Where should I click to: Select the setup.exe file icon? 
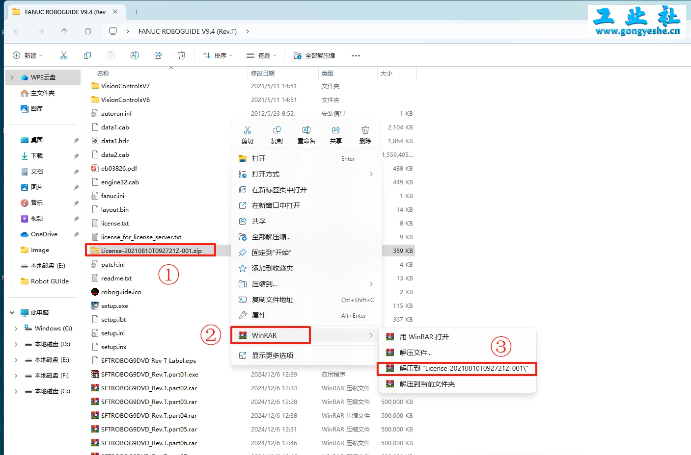95,305
